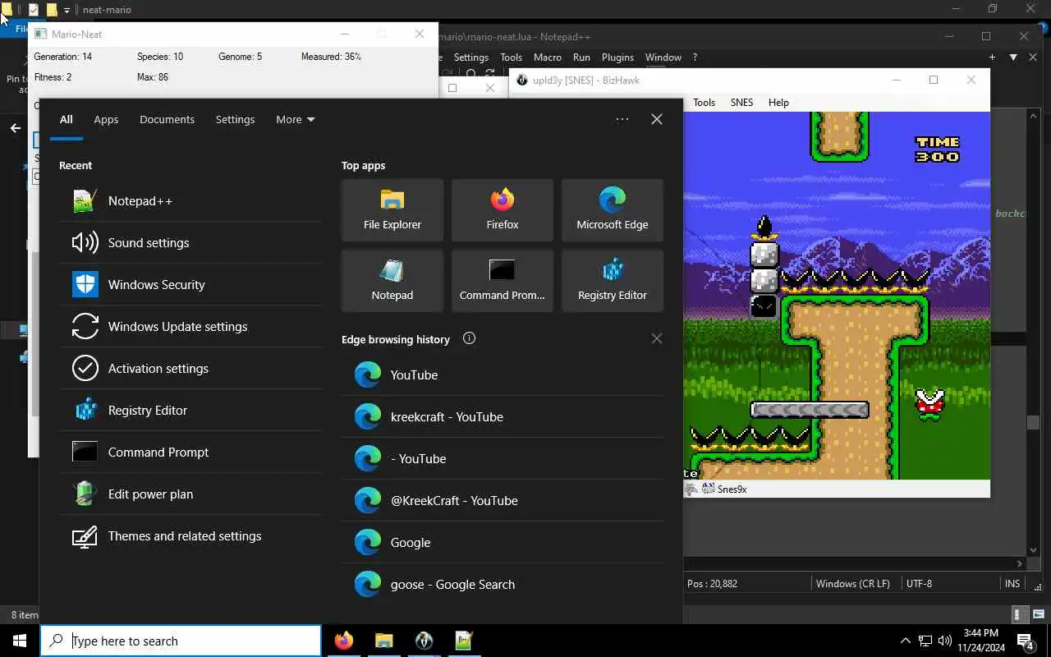Open Notepad++ from the Recent list
Viewport: 1051px width, 657px height.
pos(190,201)
